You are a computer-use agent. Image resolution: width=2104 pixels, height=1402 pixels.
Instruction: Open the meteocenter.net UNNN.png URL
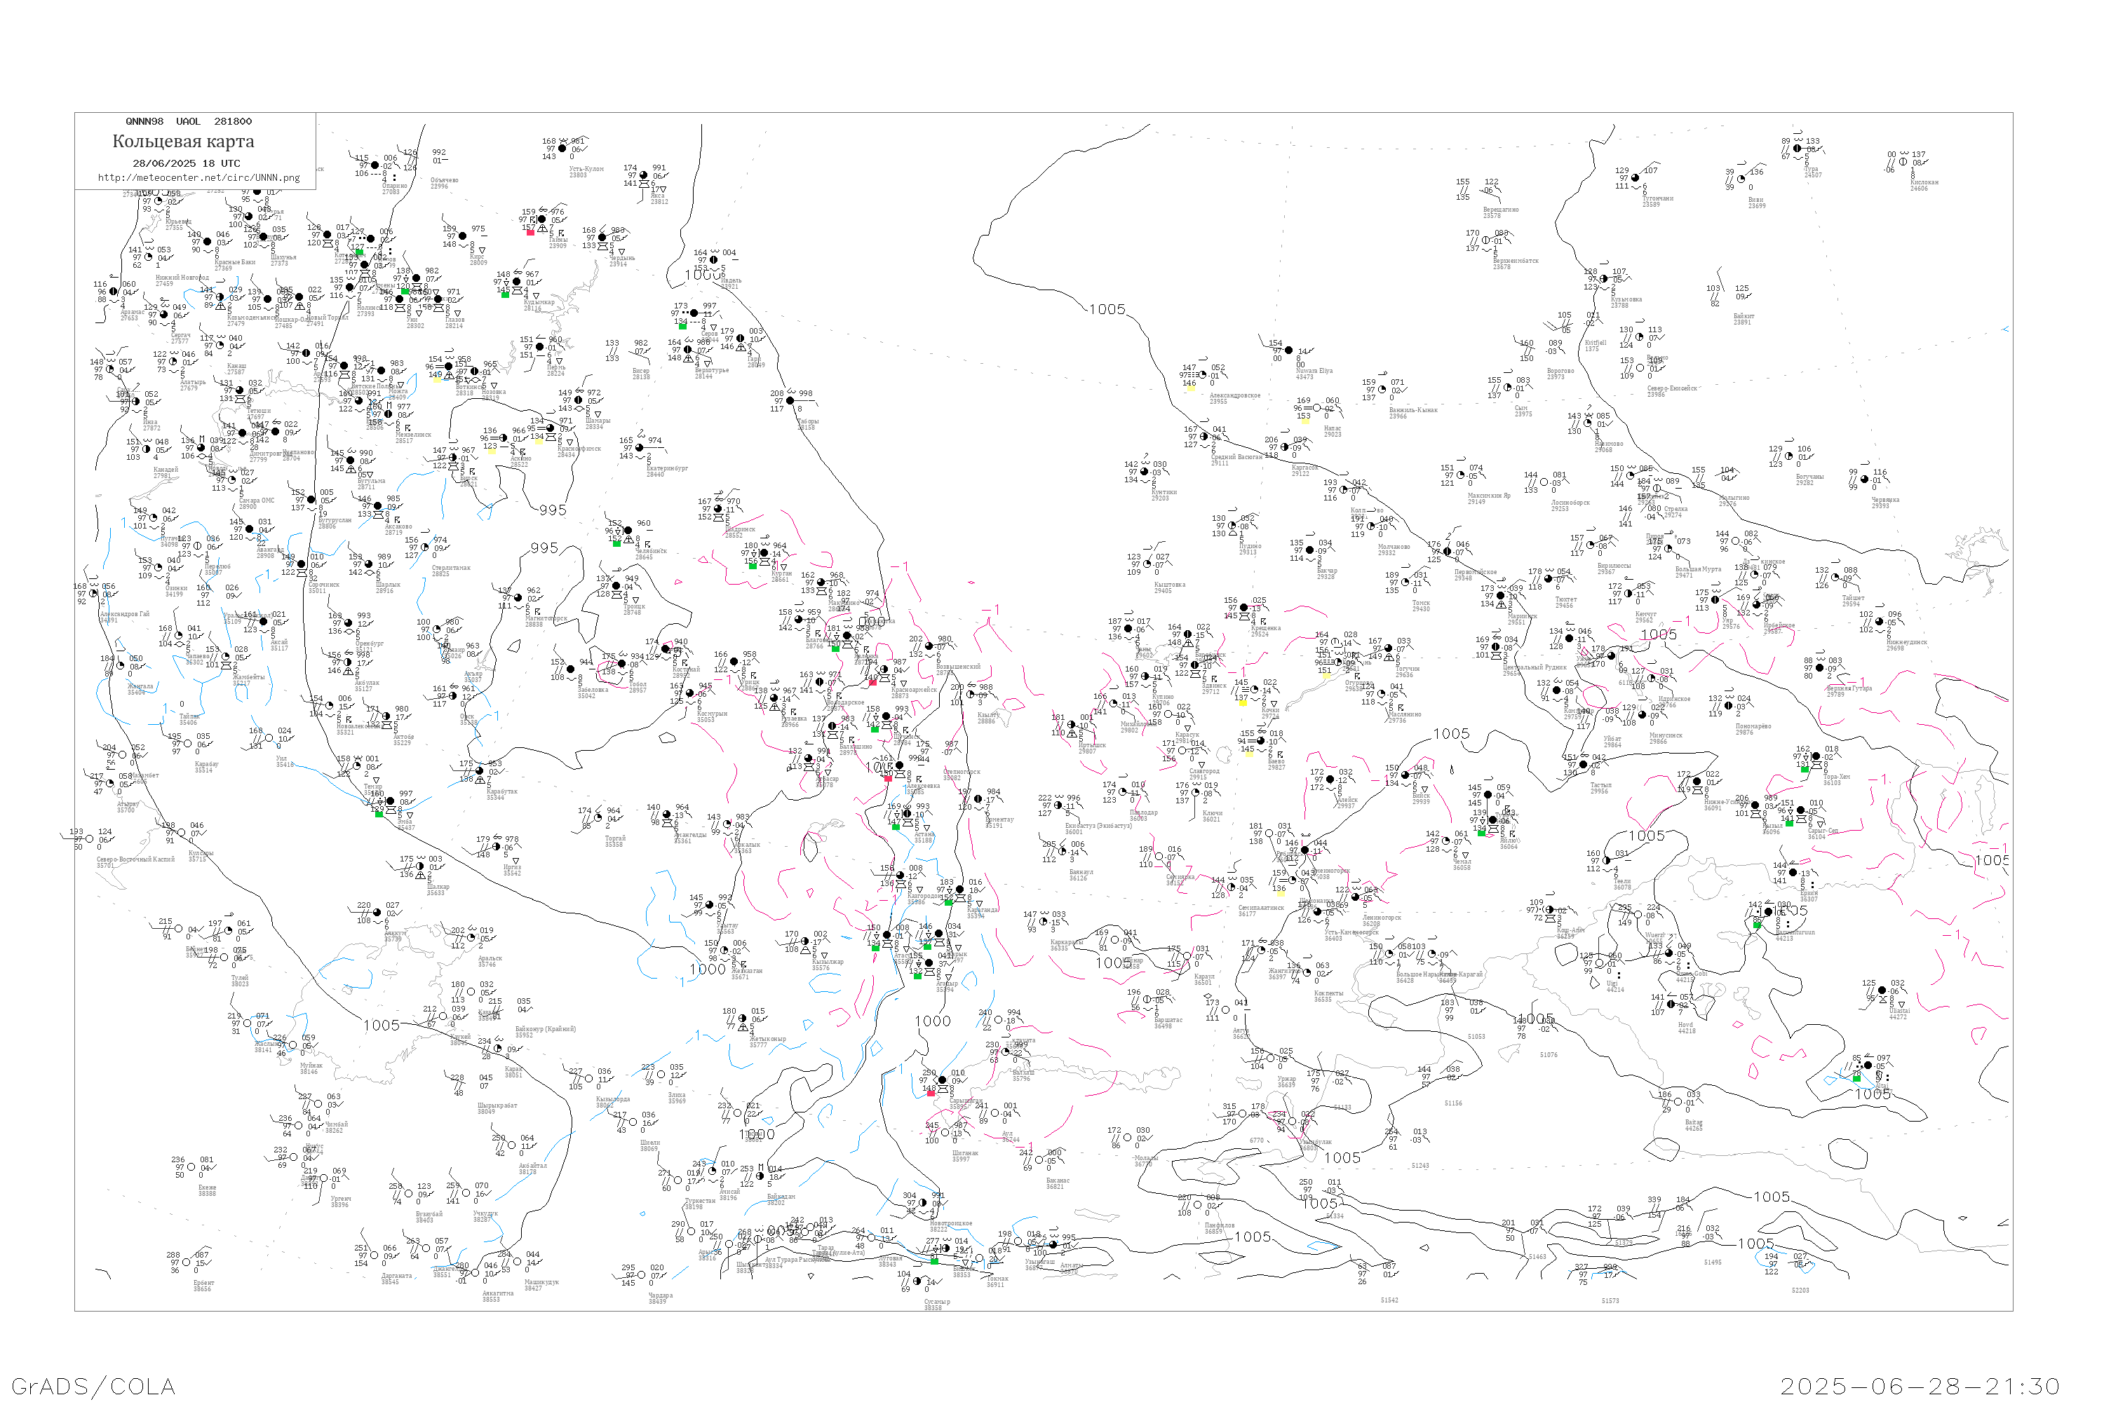pyautogui.click(x=198, y=178)
